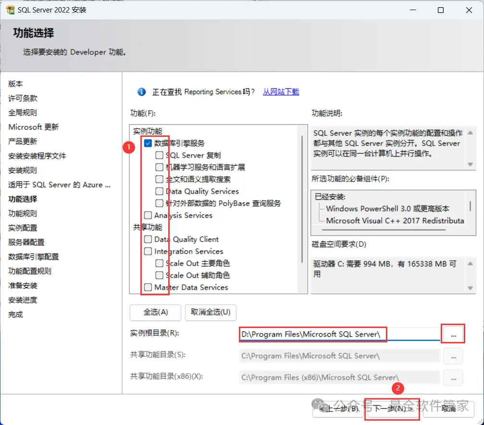Select the 版本 step in sidebar
Viewport: 484px width, 425px height.
[15, 84]
